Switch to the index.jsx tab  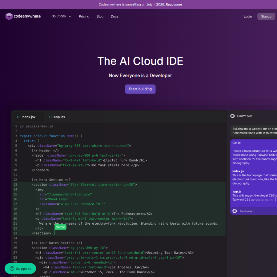tap(28, 117)
